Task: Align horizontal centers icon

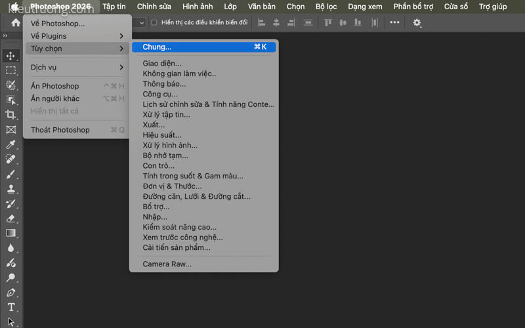Action: (x=276, y=22)
